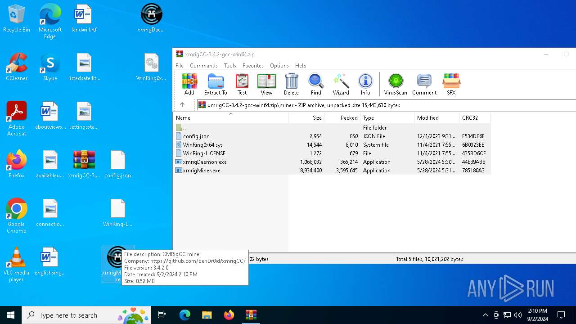Screen dimensions: 576x324
Task: Sort by Type column header
Action: [387, 118]
